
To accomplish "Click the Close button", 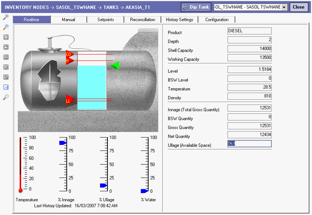I will click(299, 7).
